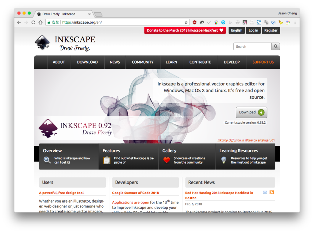
Task: Click the gray cursor pointer extension icon
Action: pyautogui.click(x=231, y=22)
